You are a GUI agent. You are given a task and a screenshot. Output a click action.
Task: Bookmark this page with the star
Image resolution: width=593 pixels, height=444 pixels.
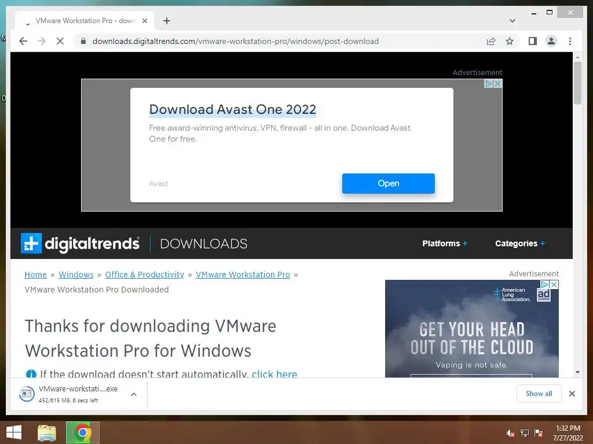510,41
